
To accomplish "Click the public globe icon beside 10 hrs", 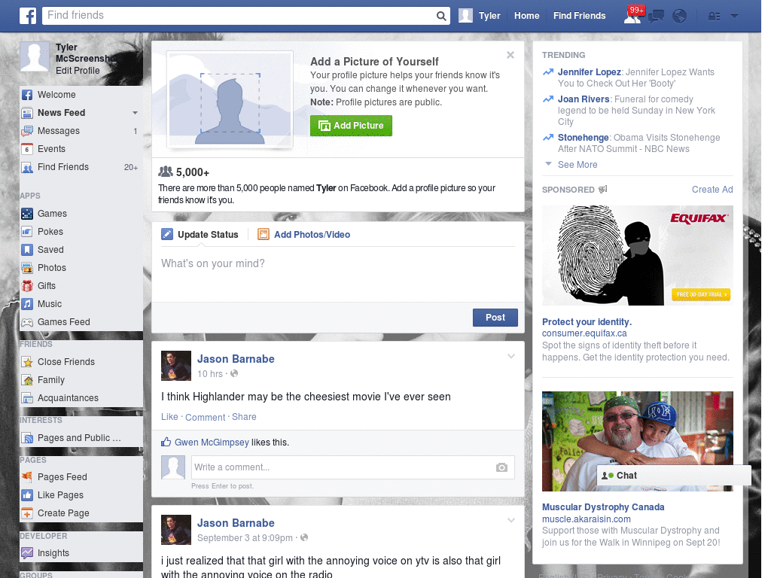I will [x=234, y=374].
